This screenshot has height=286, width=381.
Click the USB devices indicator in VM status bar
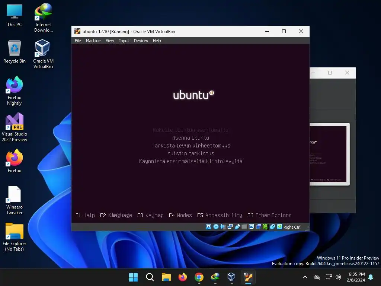tap(237, 227)
